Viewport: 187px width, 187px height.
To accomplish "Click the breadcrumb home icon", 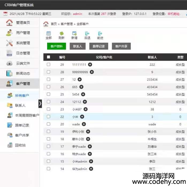I will 46,24.
